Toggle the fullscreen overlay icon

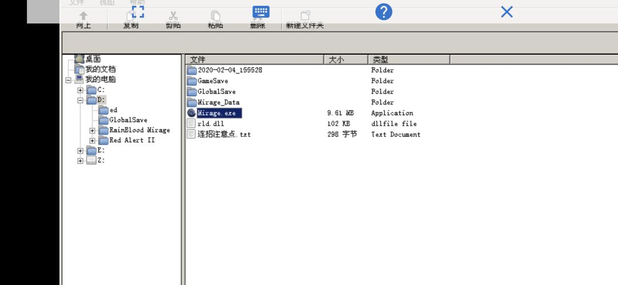[137, 12]
